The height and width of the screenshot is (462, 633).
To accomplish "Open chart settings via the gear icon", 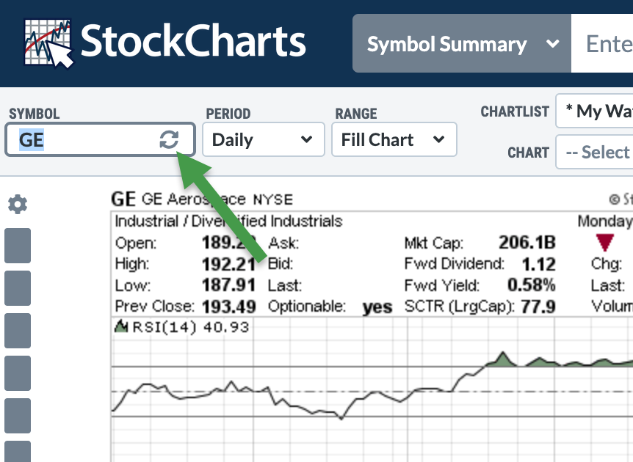I will pos(18,205).
